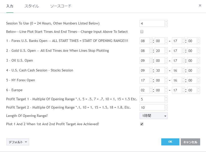Decrease the Session To Use value
This screenshot has width=206, height=152.
[x=166, y=25]
